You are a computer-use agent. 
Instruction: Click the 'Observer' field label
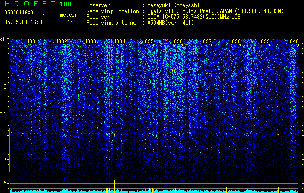[x=98, y=5]
